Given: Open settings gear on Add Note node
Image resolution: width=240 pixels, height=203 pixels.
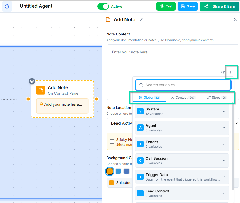Looking at the screenshot, I should tap(32, 81).
